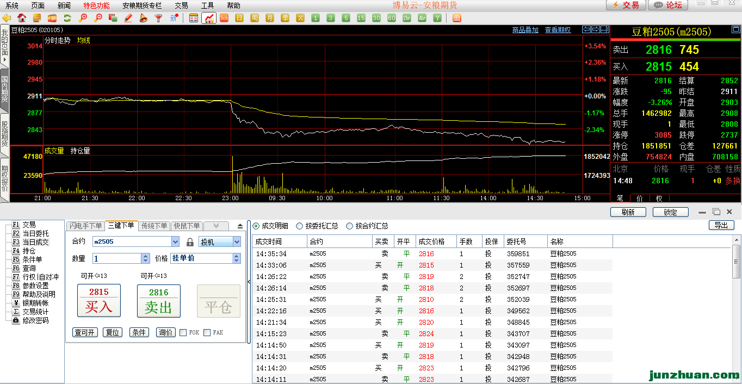Click the 买入 2815 buy button

click(x=99, y=300)
